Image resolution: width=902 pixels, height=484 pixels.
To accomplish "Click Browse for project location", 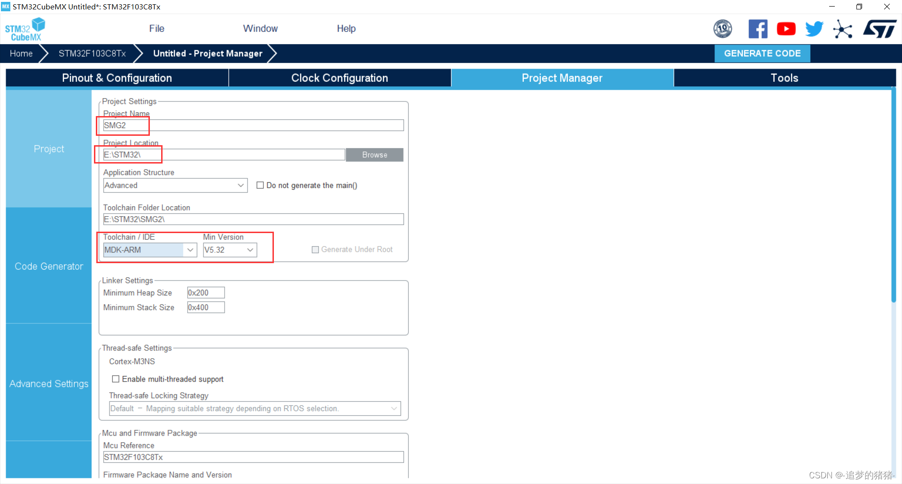I will (x=374, y=155).
